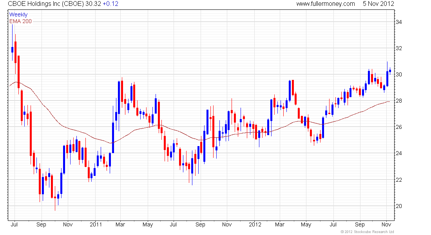This screenshot has height=235, width=431.
Task: Click the 2012 year axis label
Action: (255, 224)
